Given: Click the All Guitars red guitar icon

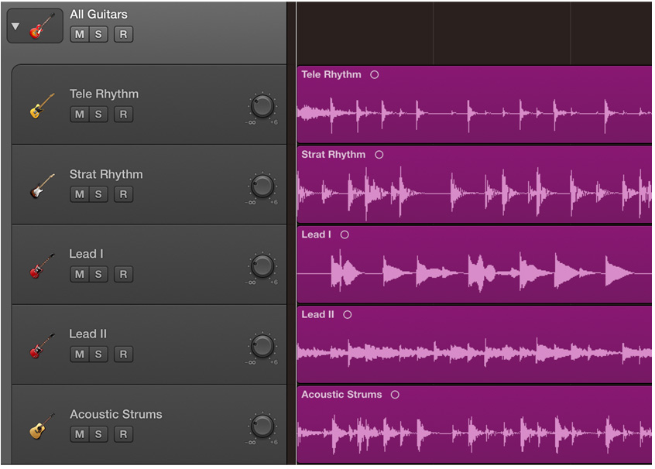Looking at the screenshot, I should point(42,26).
